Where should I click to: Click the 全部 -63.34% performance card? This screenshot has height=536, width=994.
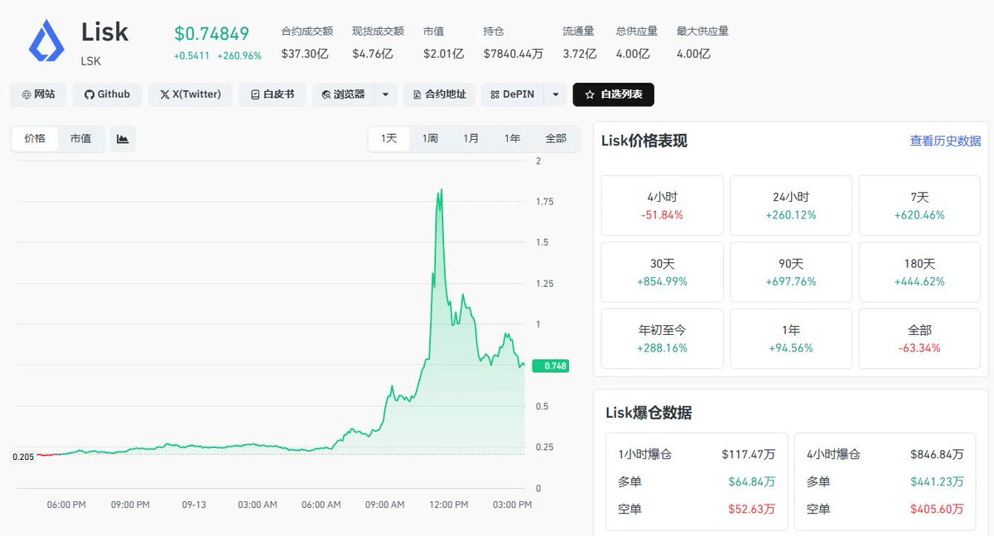point(919,338)
